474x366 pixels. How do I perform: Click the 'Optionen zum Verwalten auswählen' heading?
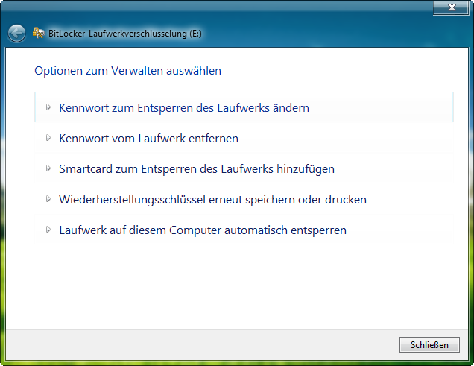coord(127,71)
